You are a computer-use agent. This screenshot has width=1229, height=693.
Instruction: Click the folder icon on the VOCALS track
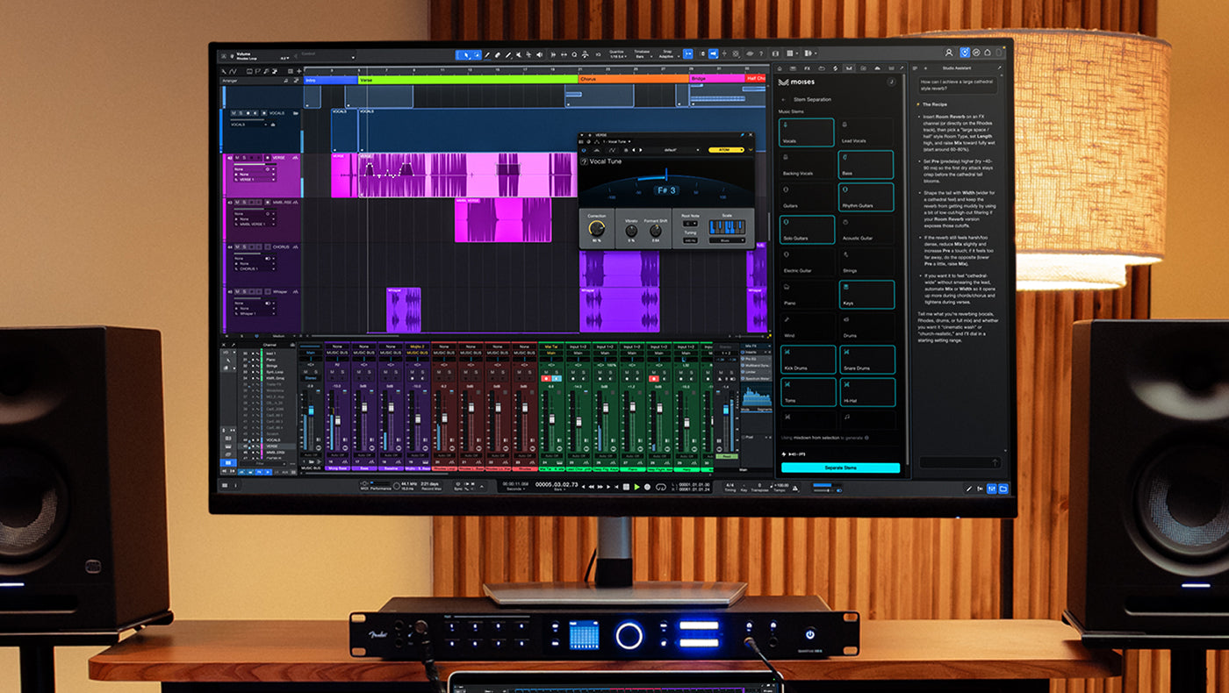(x=296, y=113)
